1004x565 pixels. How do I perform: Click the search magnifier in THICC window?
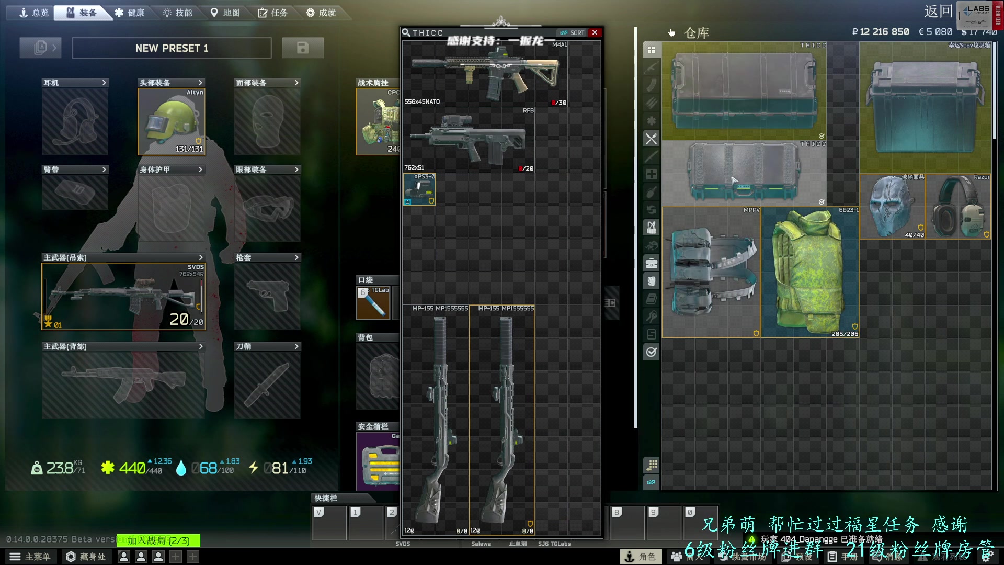[406, 32]
